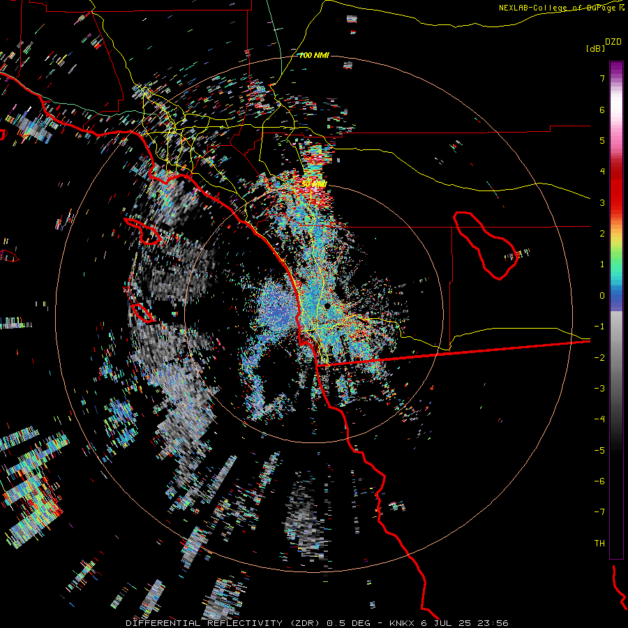
Task: Click the [dB] unit label
Action: click(x=595, y=48)
